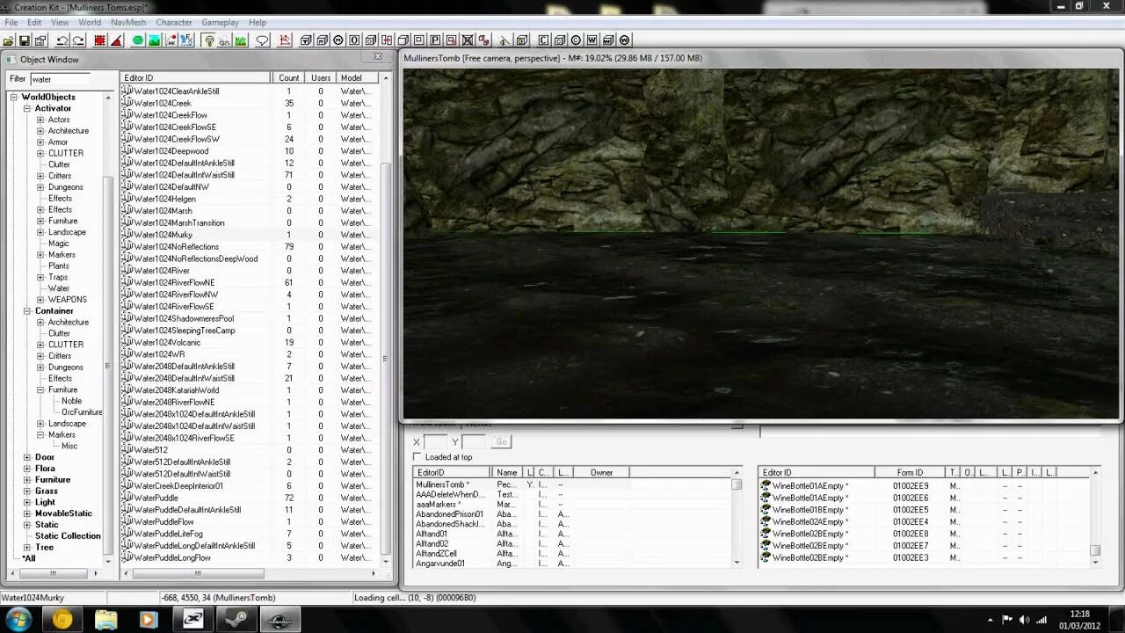Toggle the grass toolbar icon

pyautogui.click(x=241, y=40)
